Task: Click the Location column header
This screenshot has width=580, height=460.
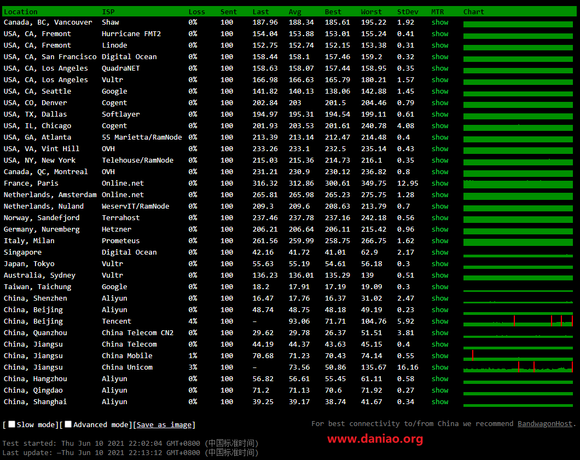Action: click(x=21, y=12)
